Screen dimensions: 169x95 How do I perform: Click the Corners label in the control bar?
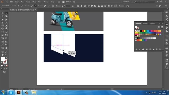tap(58, 6)
